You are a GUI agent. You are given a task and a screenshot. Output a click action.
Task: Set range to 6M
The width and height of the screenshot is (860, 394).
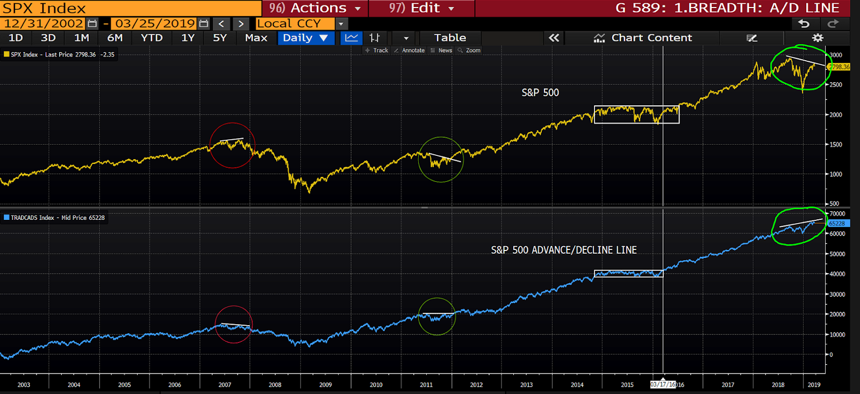point(115,38)
